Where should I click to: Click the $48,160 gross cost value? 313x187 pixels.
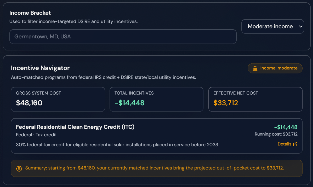click(29, 103)
